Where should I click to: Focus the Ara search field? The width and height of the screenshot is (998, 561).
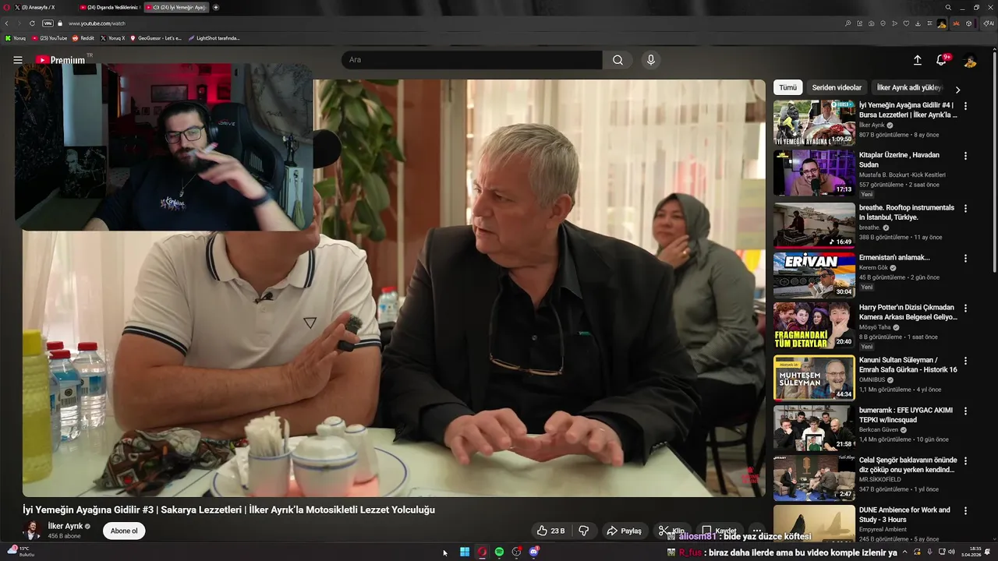472,60
